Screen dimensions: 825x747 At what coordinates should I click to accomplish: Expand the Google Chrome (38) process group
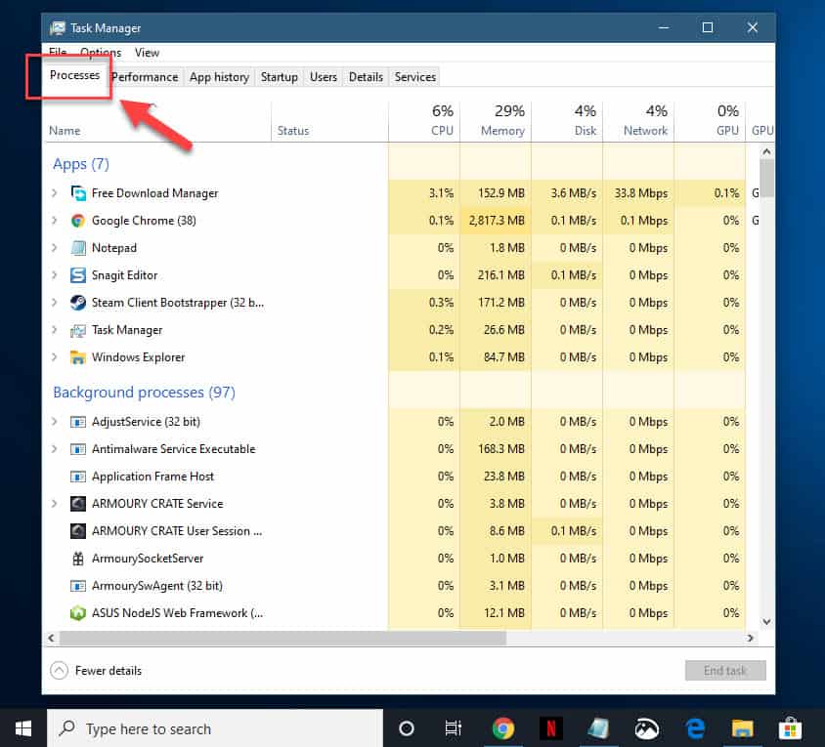(x=54, y=221)
